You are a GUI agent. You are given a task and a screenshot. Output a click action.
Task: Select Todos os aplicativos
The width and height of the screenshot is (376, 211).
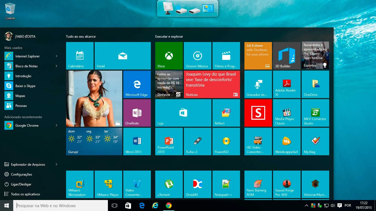click(x=25, y=194)
